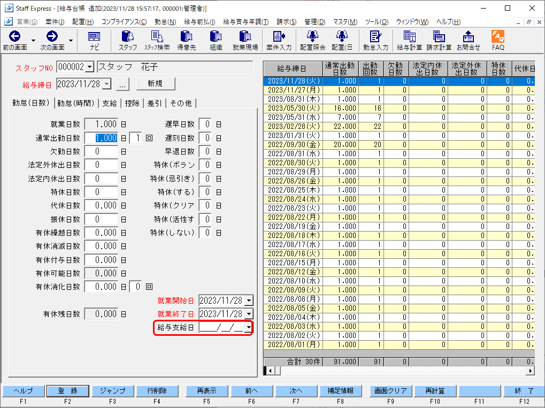The image size is (545, 408).
Task: Click the 通常出勤日数 column header
Action: pos(340,69)
